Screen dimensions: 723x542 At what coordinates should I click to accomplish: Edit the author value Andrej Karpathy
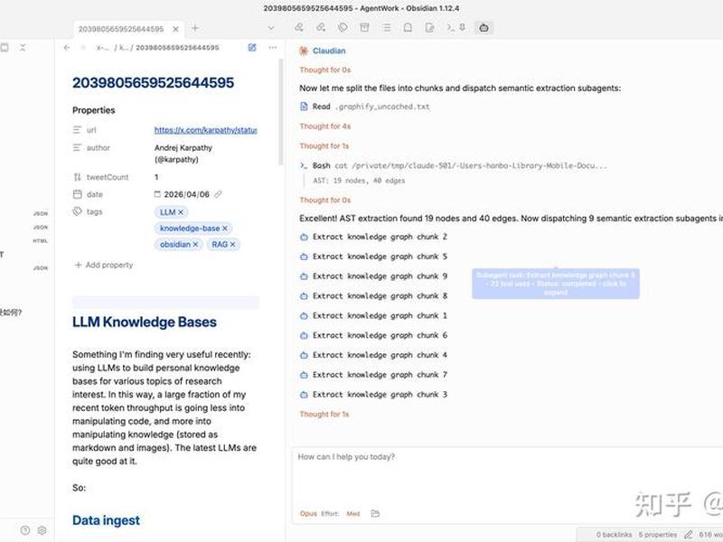point(183,154)
